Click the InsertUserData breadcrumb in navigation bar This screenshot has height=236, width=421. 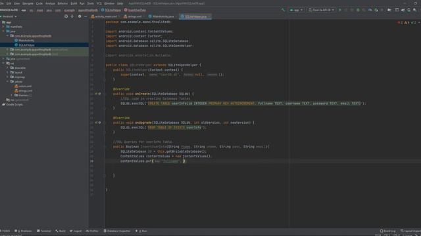[135, 10]
